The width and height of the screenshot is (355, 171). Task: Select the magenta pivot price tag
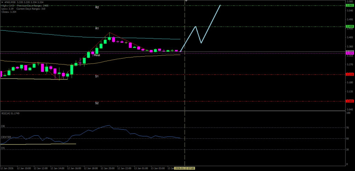pos(349,53)
